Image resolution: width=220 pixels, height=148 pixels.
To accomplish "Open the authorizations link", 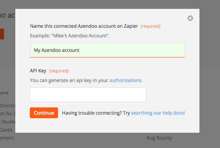I will tap(125, 80).
